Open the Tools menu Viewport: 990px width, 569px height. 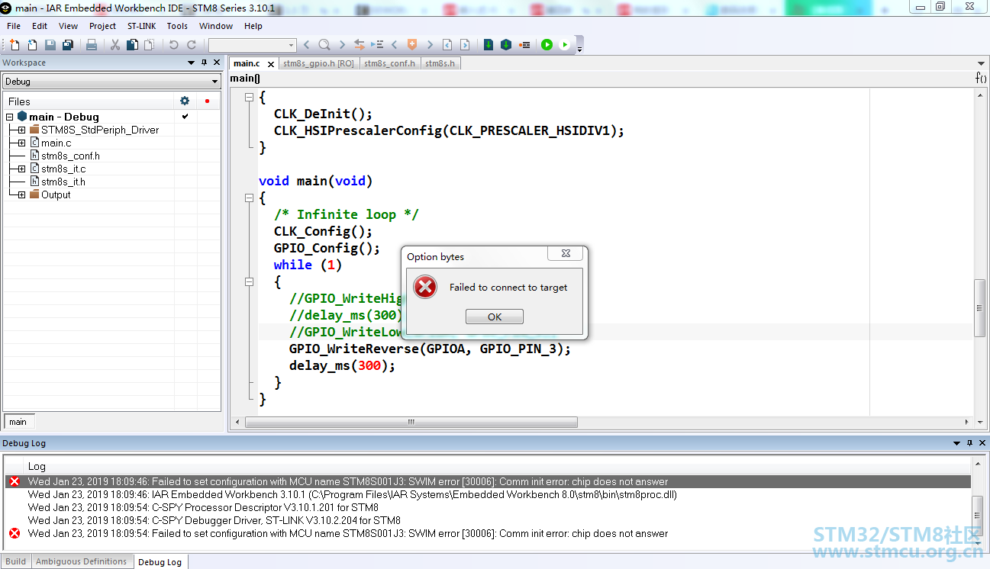(177, 26)
